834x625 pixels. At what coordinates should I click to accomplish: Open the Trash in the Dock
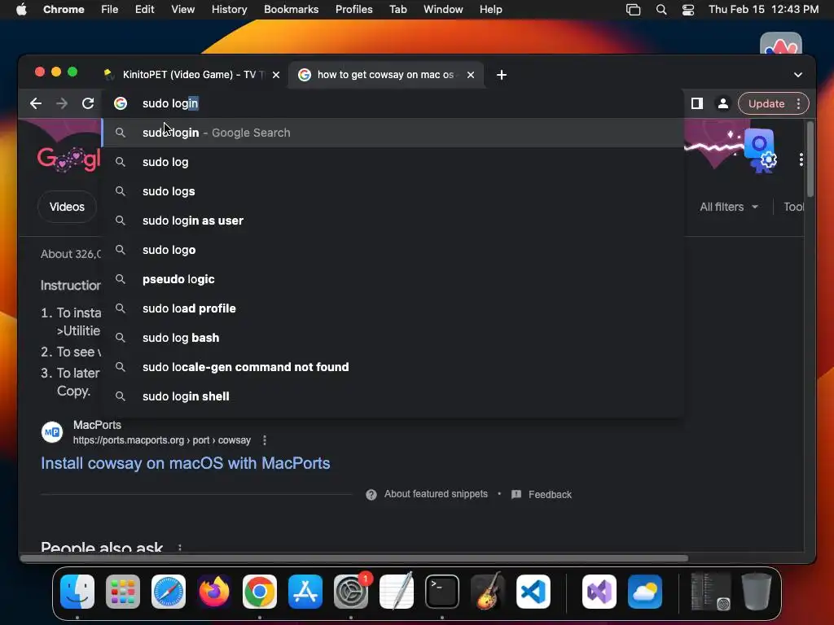click(757, 592)
